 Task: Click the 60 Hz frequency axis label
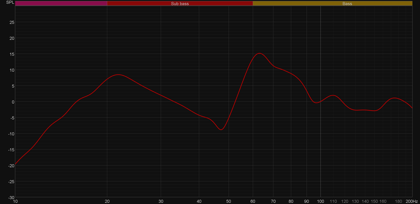[x=253, y=201]
